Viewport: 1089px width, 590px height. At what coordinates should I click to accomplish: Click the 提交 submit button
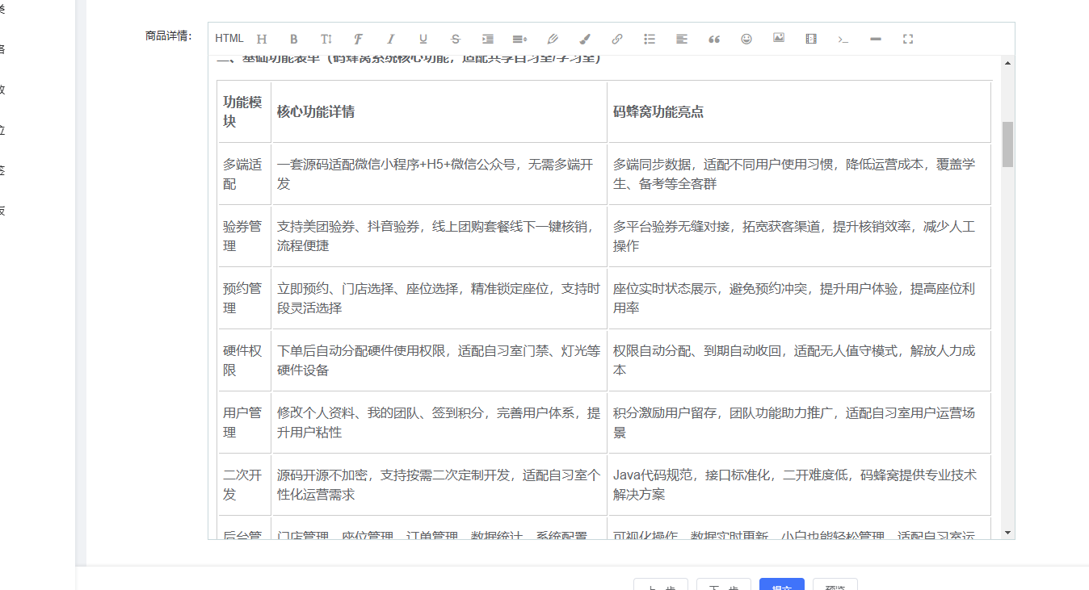tap(781, 586)
